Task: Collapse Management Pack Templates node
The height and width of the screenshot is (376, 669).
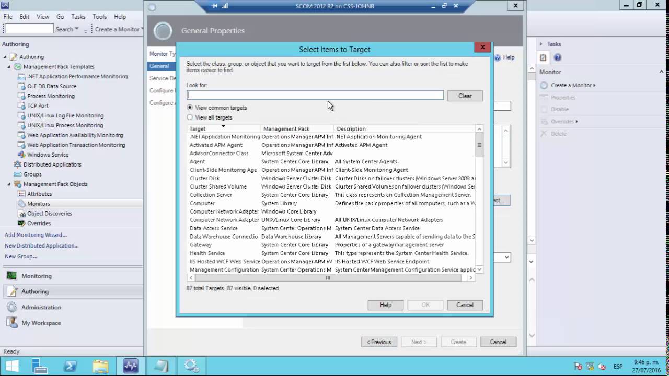Action: [9, 67]
